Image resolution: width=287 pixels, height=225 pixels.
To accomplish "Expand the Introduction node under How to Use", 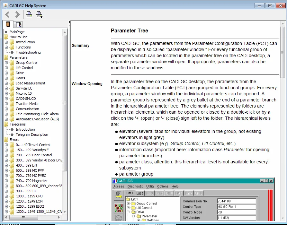I will coord(6,42).
